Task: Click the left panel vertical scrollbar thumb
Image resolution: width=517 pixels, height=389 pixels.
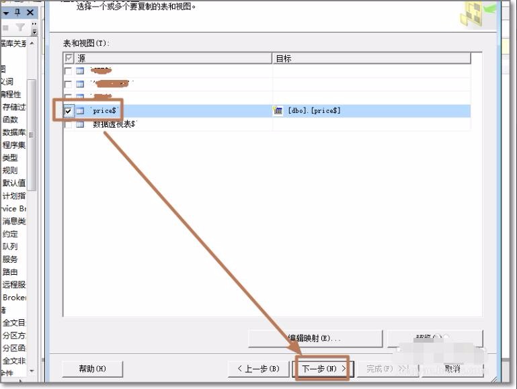Action: coord(32,135)
